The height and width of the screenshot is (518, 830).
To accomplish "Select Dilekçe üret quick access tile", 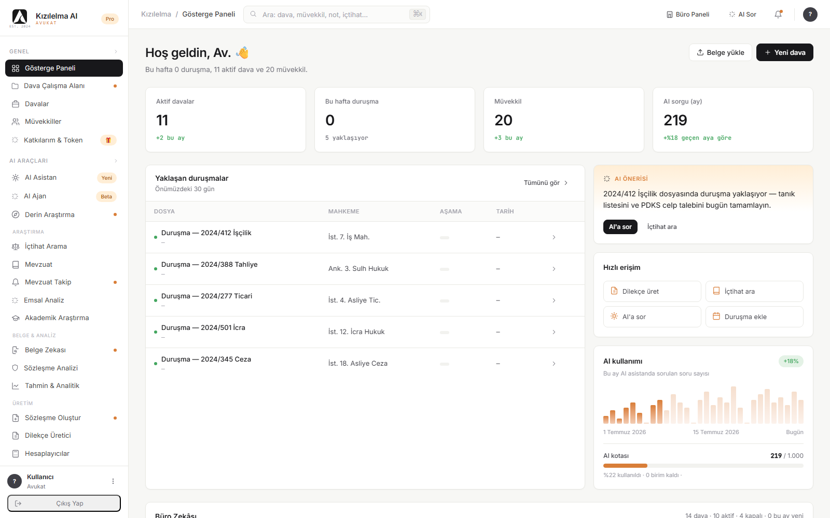I will pos(652,292).
